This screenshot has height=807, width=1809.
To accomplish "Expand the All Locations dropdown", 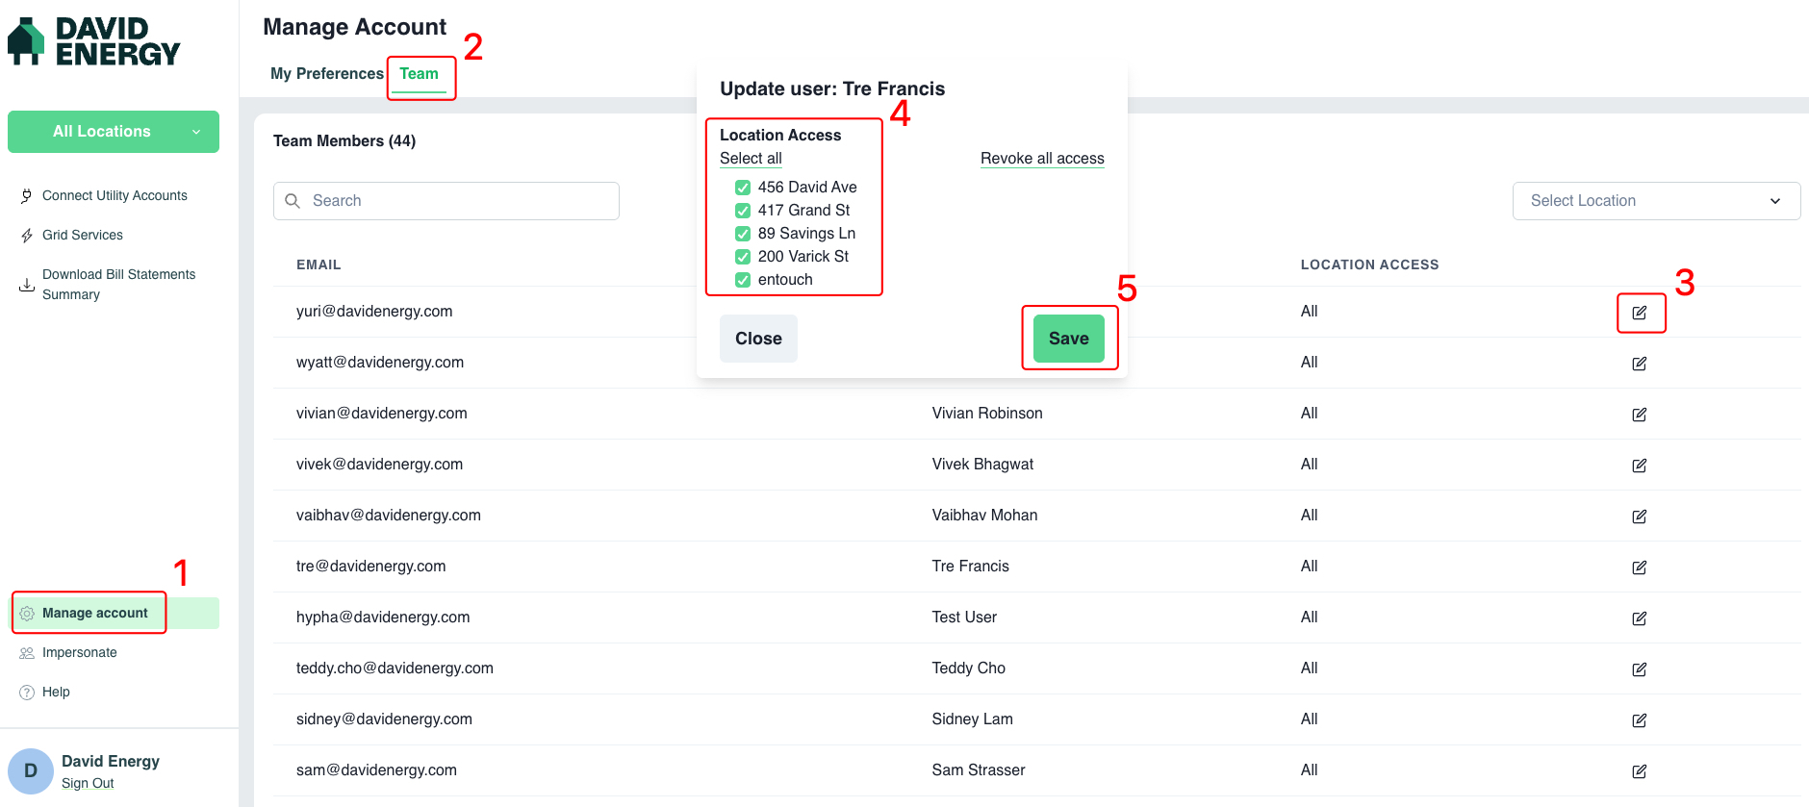I will pyautogui.click(x=114, y=132).
